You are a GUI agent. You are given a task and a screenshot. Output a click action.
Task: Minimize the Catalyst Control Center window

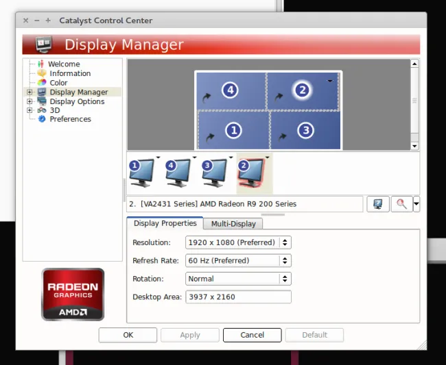(x=36, y=21)
